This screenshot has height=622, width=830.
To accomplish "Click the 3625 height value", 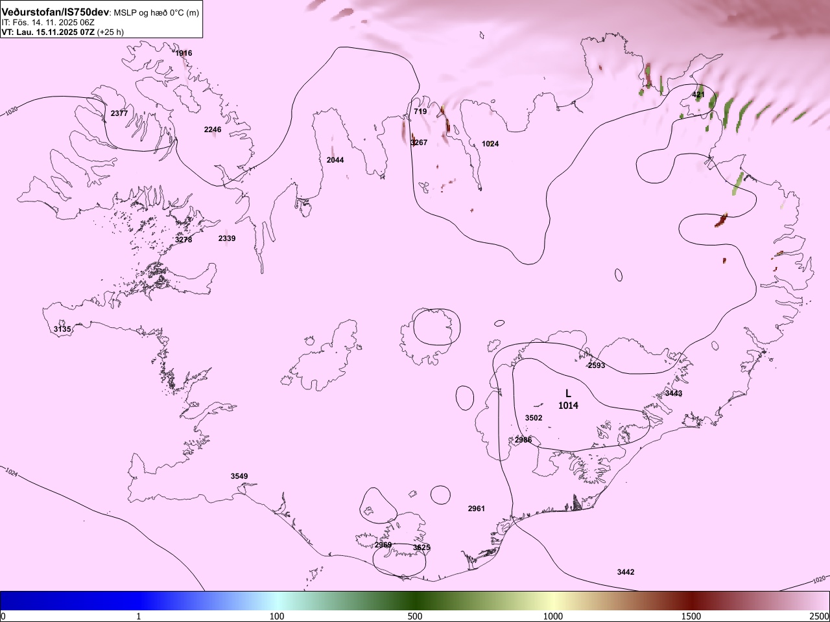I will (x=421, y=547).
